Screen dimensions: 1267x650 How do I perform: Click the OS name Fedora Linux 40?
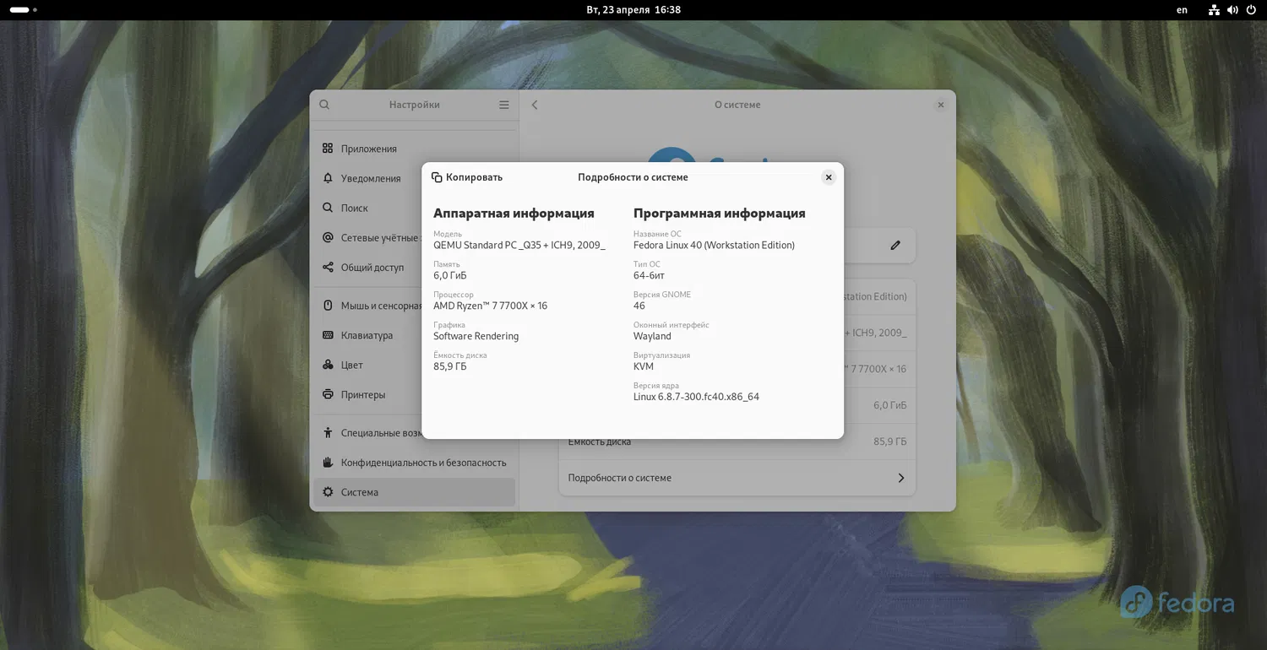[714, 246]
